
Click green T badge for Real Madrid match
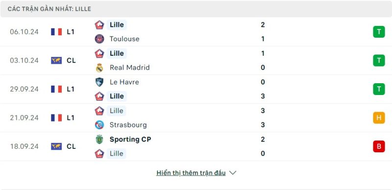click(x=379, y=61)
